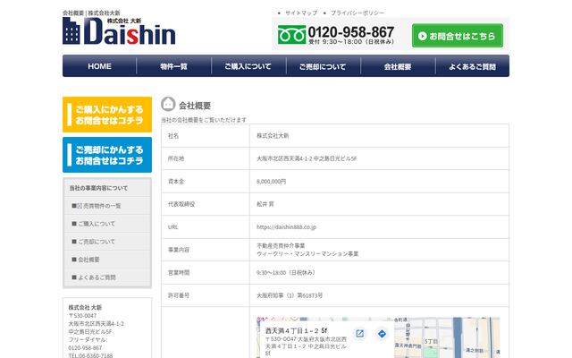Click sidebar TEL:06-6360-7188 text
The image size is (572, 358).
click(x=90, y=355)
